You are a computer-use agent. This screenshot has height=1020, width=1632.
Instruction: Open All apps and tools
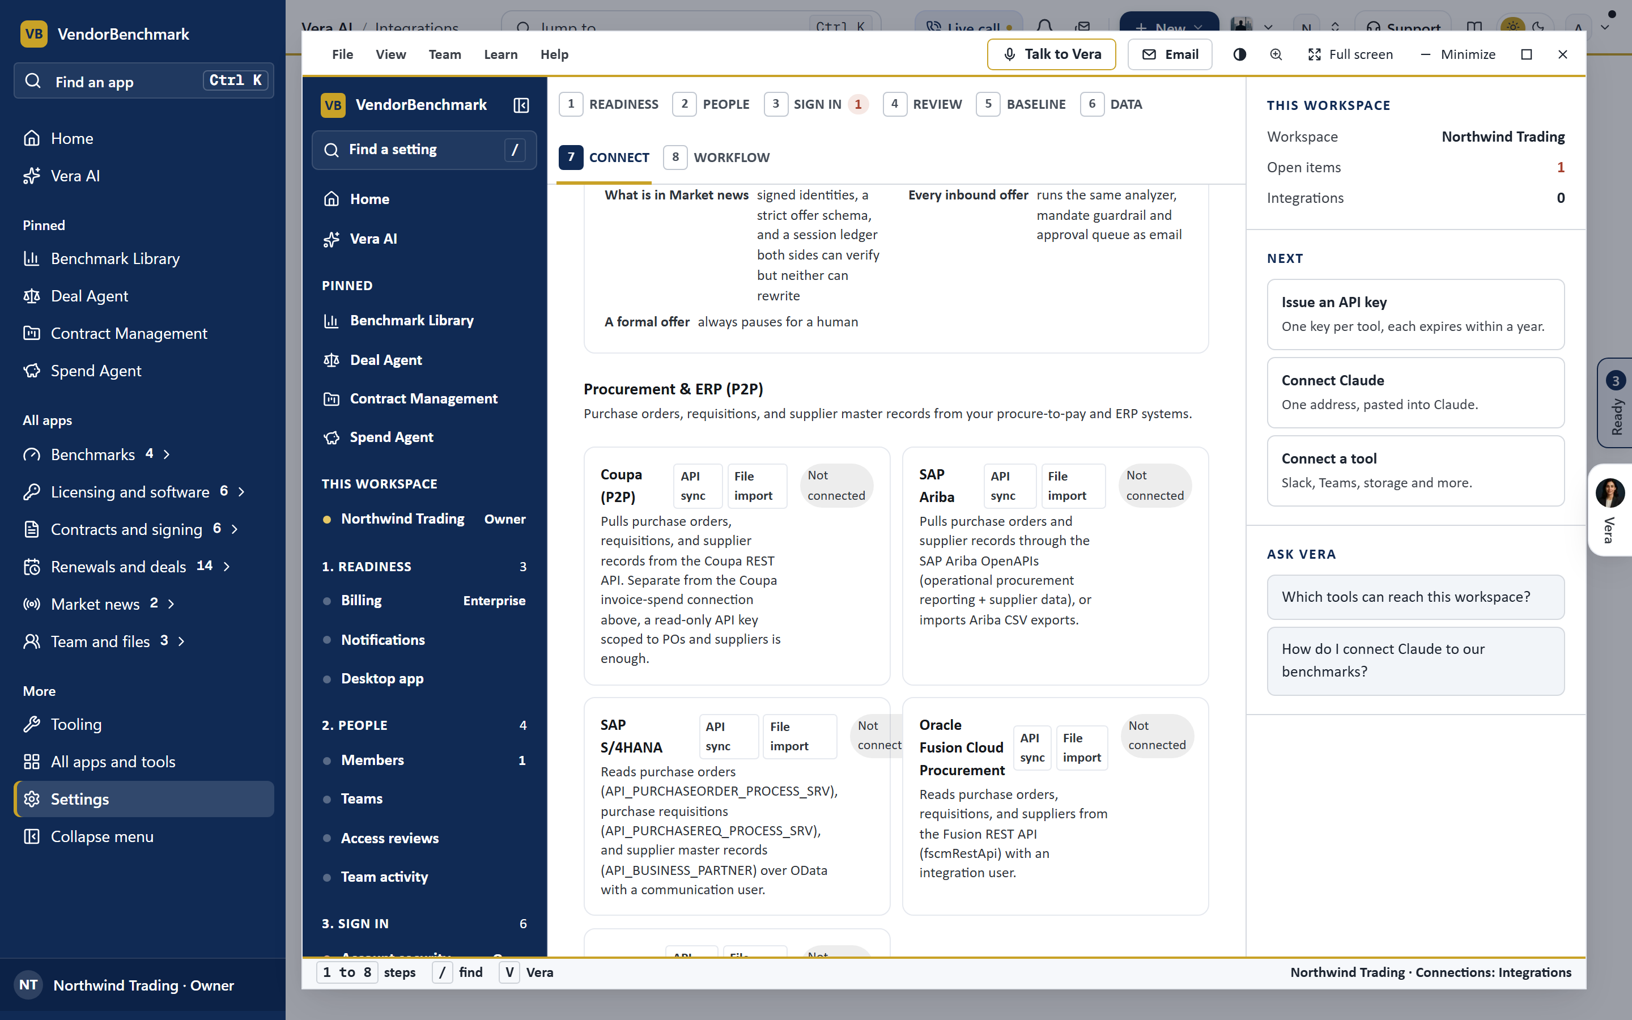pyautogui.click(x=143, y=762)
